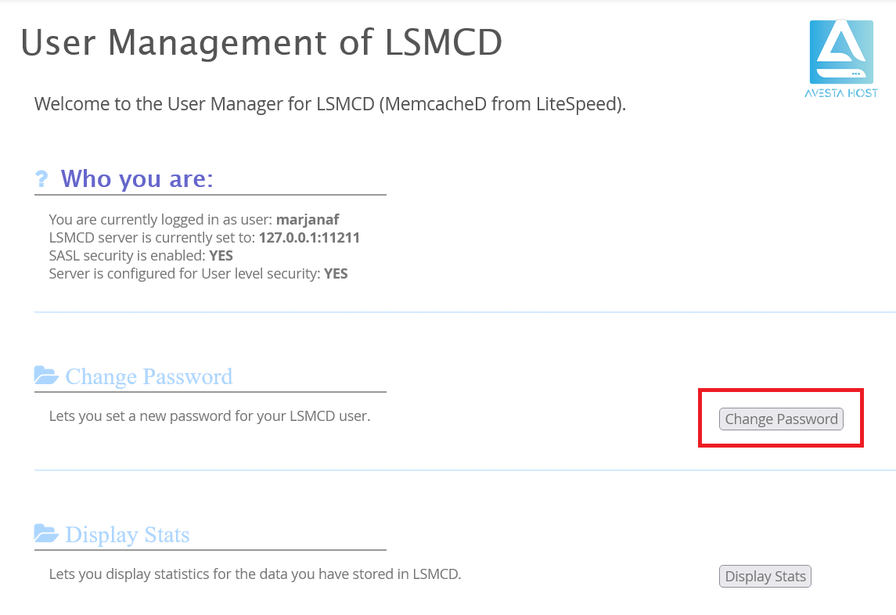Click the Avesta Host logo
This screenshot has width=896, height=615.
tap(840, 52)
